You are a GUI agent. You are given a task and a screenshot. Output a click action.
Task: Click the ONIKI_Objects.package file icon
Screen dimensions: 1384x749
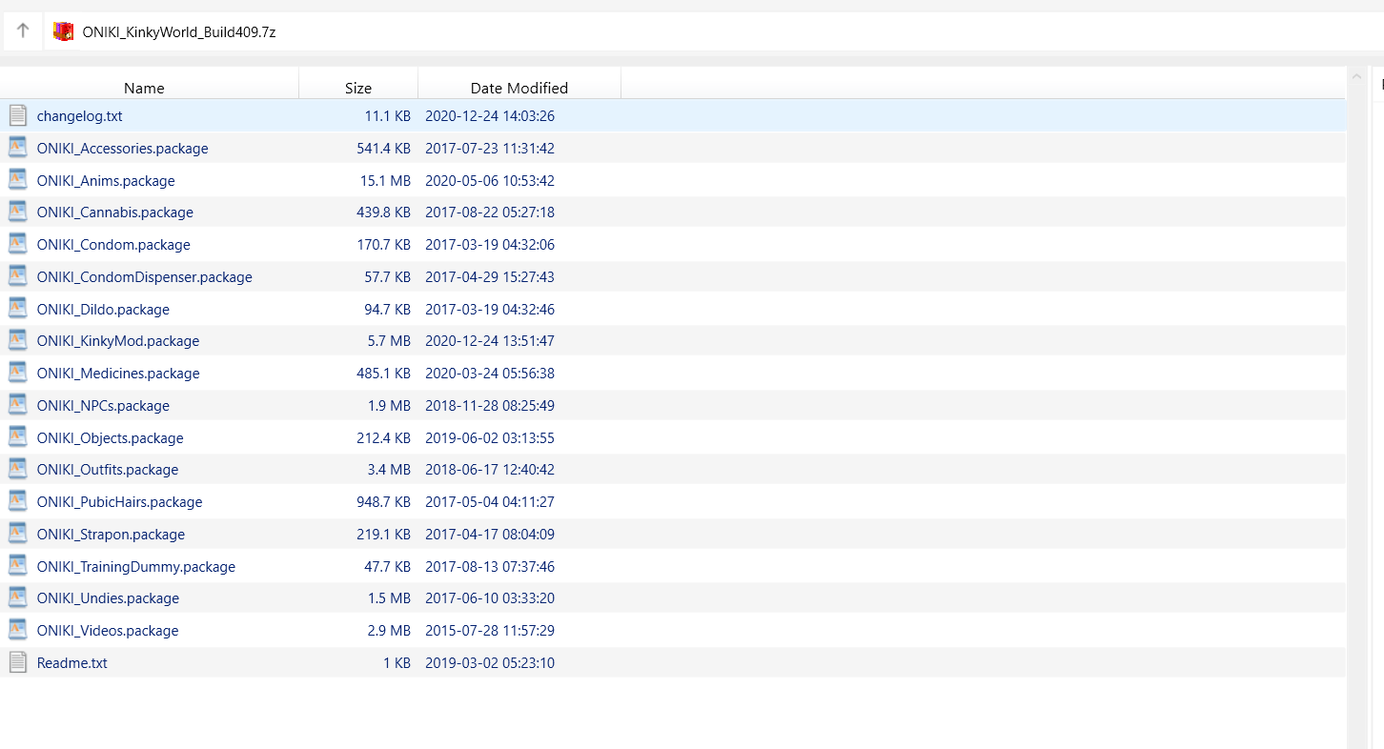click(x=18, y=437)
